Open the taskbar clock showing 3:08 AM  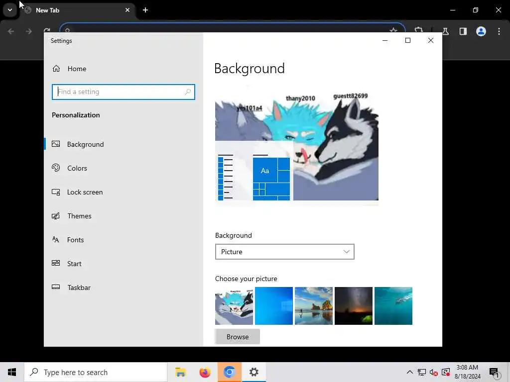click(467, 372)
